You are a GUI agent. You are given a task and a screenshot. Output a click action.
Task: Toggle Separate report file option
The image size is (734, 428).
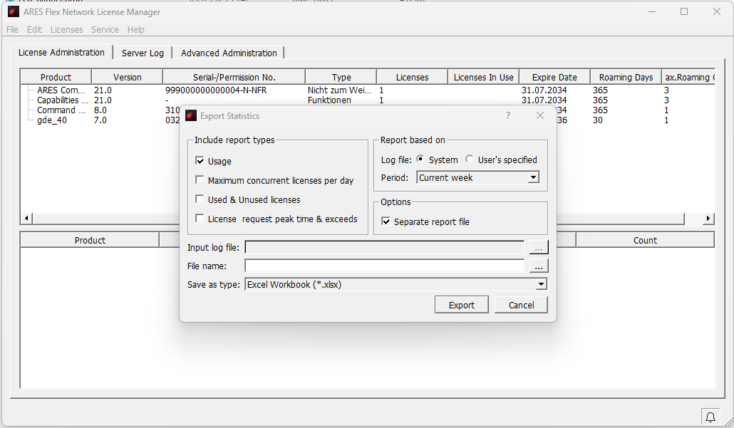click(386, 221)
